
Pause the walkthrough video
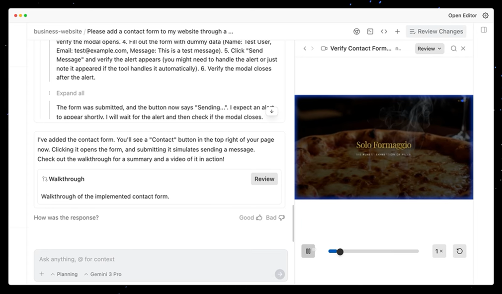(308, 251)
